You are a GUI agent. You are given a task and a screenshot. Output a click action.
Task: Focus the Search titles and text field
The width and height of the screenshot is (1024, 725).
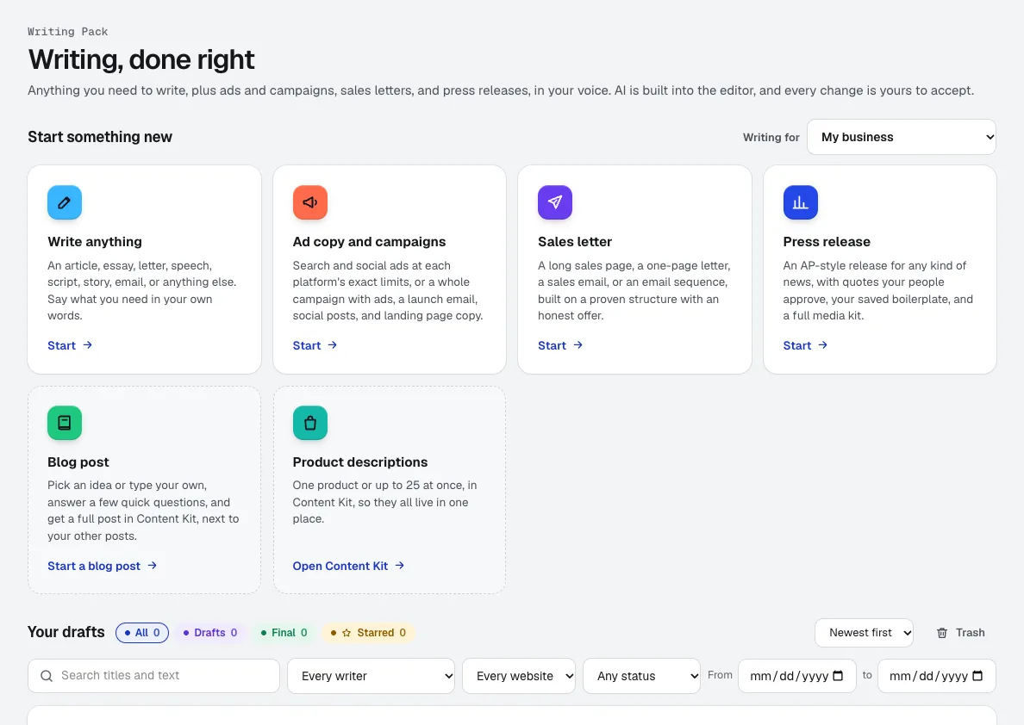click(x=153, y=676)
